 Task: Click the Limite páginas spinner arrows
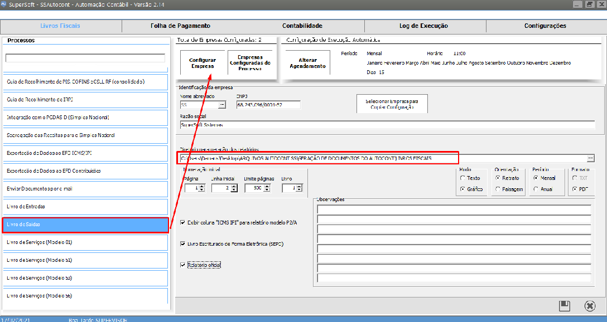point(268,188)
